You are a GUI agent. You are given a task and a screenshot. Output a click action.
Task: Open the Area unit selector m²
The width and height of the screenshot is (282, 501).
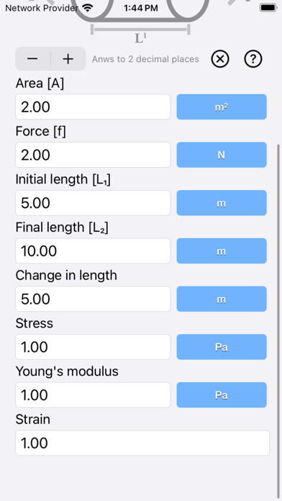pyautogui.click(x=222, y=107)
